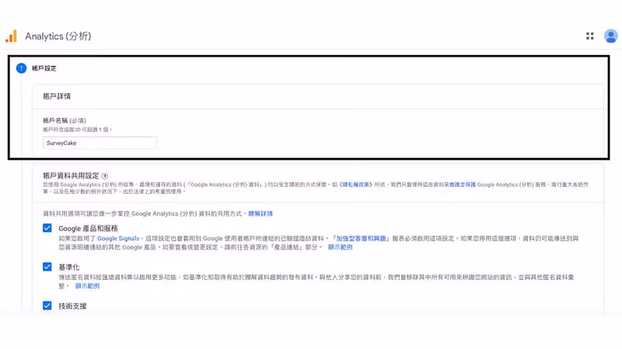This screenshot has width=622, height=349.
Task: Select the 帳戶詳情 section heading
Action: click(x=57, y=96)
